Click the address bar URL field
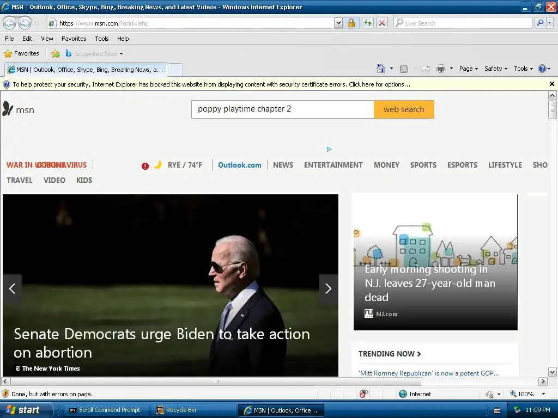The width and height of the screenshot is (558, 418). coord(190,23)
